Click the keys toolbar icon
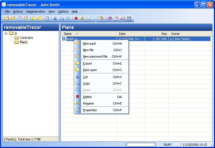 click(102, 18)
